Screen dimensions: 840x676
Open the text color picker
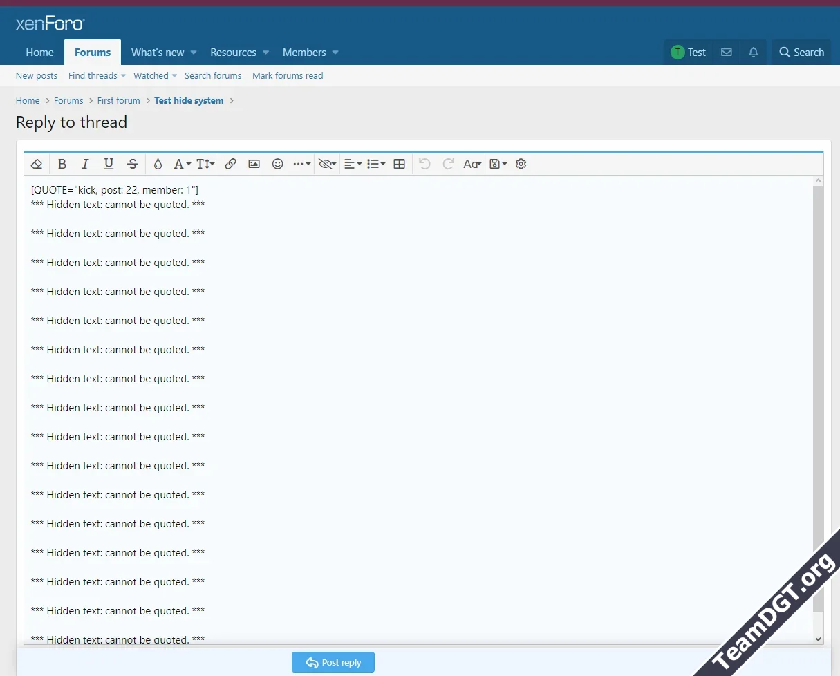[x=158, y=164]
